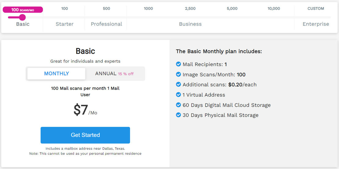339x169 pixels.
Task: Switch to the Business plan label
Action: [190, 24]
